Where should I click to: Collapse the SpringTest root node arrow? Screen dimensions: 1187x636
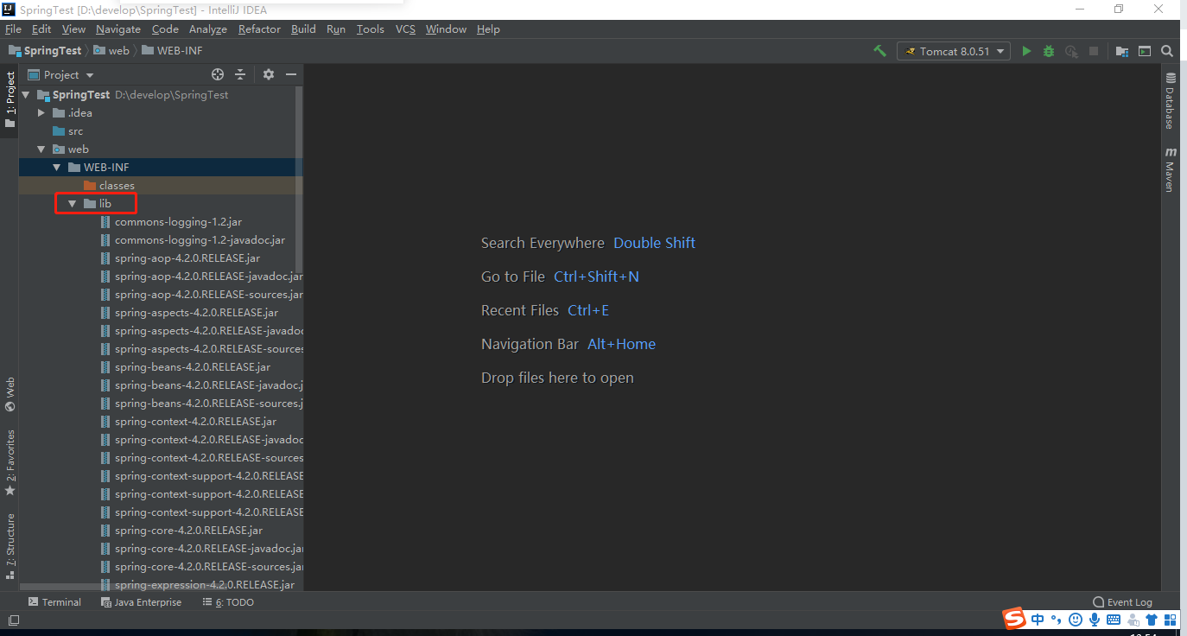pyautogui.click(x=26, y=95)
